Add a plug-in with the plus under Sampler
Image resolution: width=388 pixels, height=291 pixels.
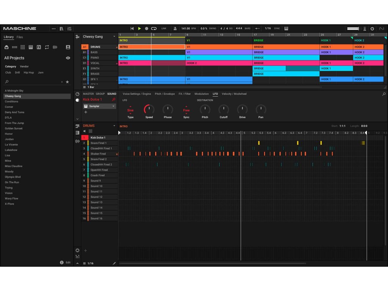pyautogui.click(x=86, y=112)
